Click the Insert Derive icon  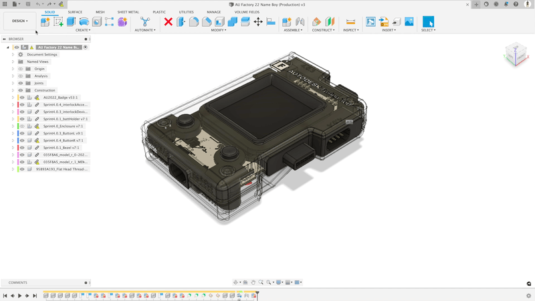click(370, 22)
